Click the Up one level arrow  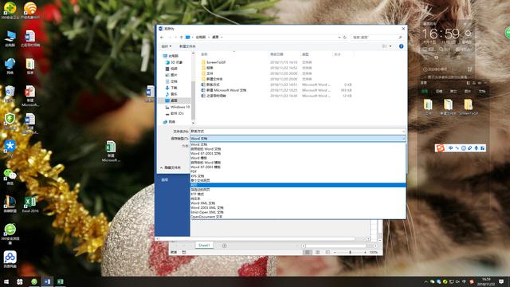click(x=181, y=37)
